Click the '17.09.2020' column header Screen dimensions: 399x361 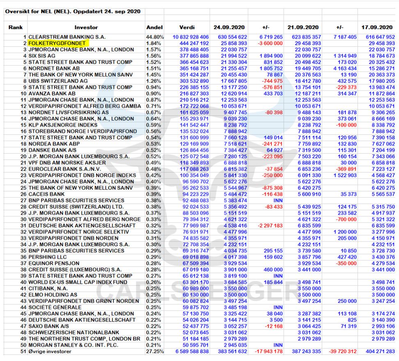coord(377,27)
